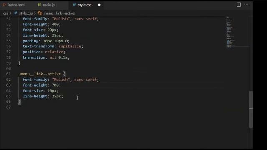Click the JS icon on main.js tab
Screen dimensions: 267x150
39,5
